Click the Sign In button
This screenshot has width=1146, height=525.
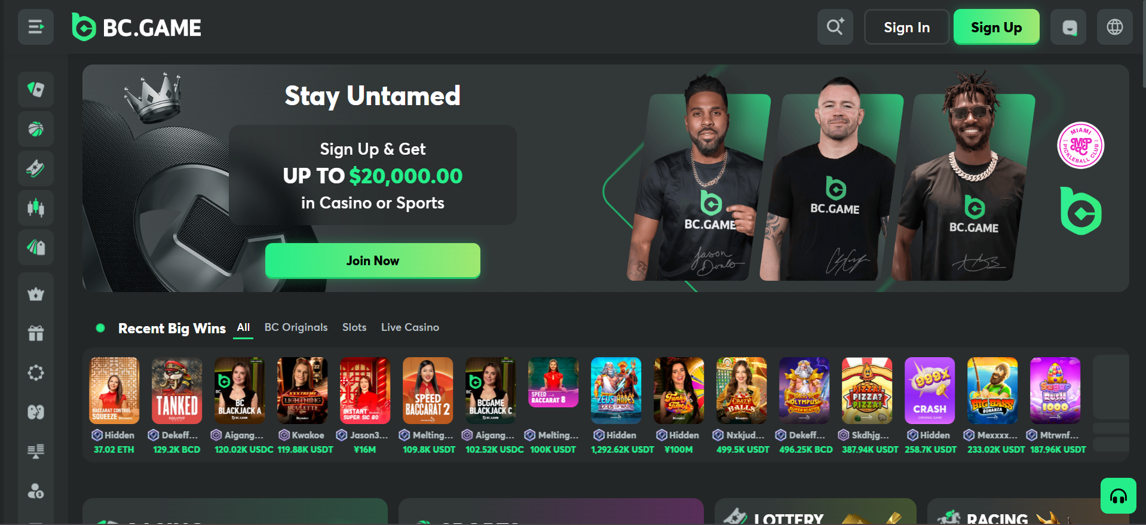(906, 27)
